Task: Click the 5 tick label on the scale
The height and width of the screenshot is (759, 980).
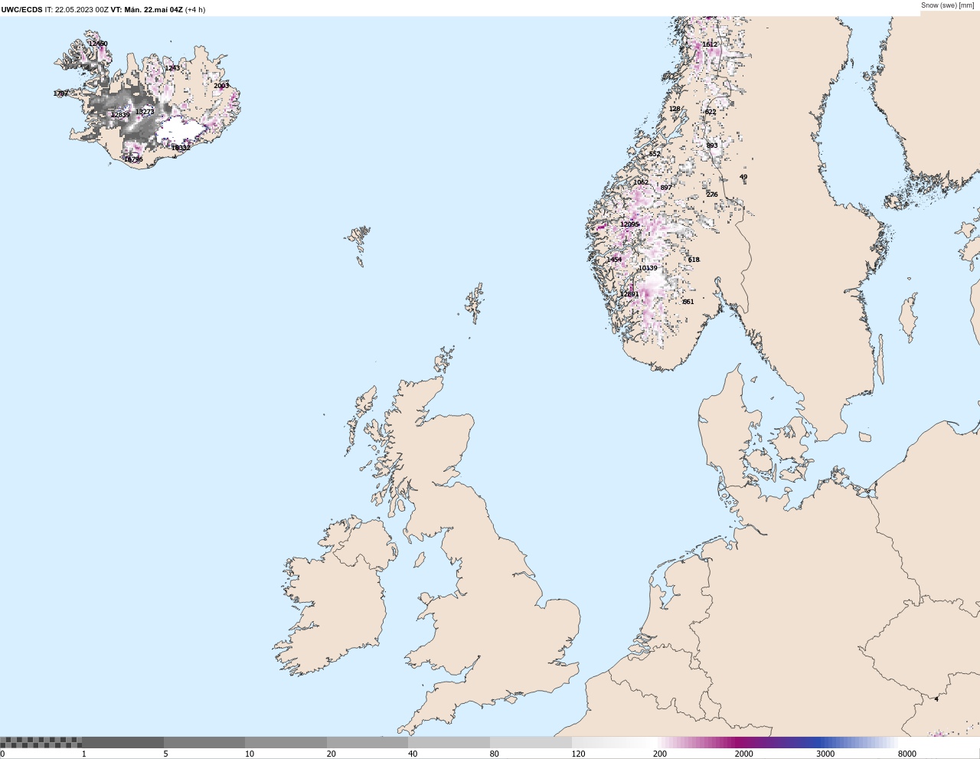Action: click(x=165, y=754)
